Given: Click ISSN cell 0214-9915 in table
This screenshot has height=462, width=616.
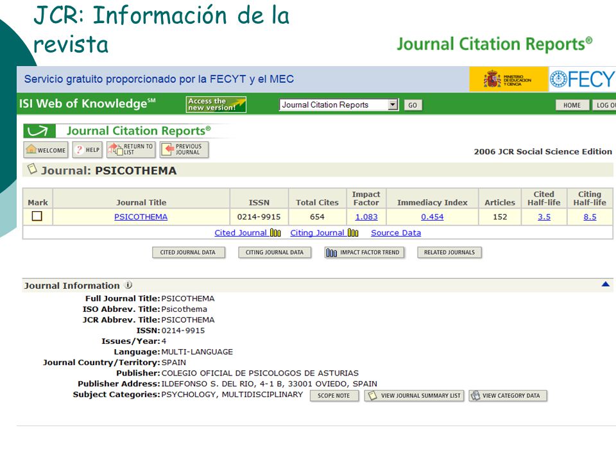Looking at the screenshot, I should [259, 217].
